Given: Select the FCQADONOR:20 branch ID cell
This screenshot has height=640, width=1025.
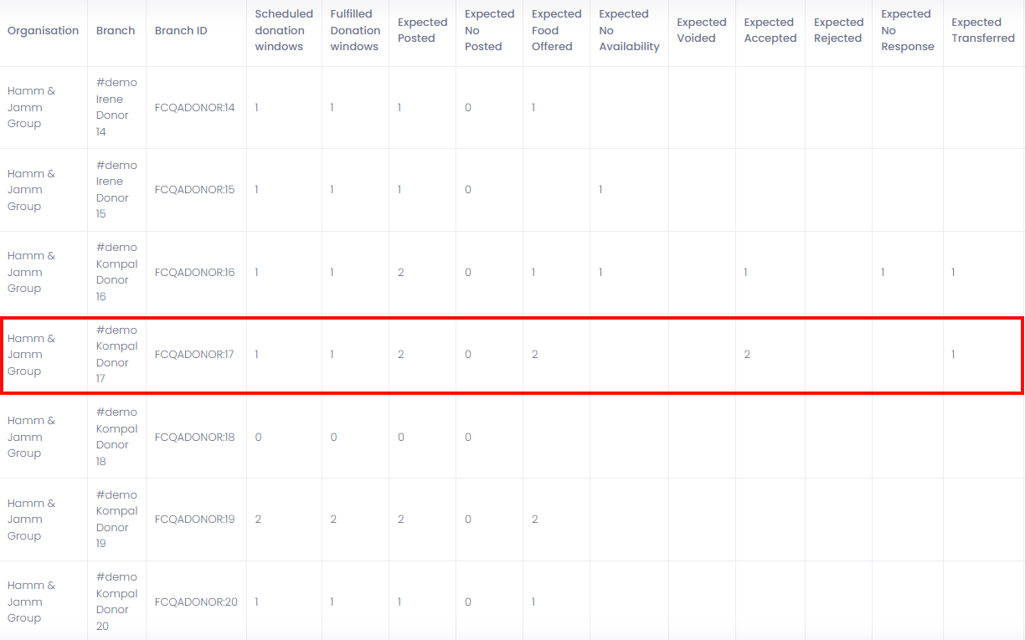Looking at the screenshot, I should pos(196,602).
